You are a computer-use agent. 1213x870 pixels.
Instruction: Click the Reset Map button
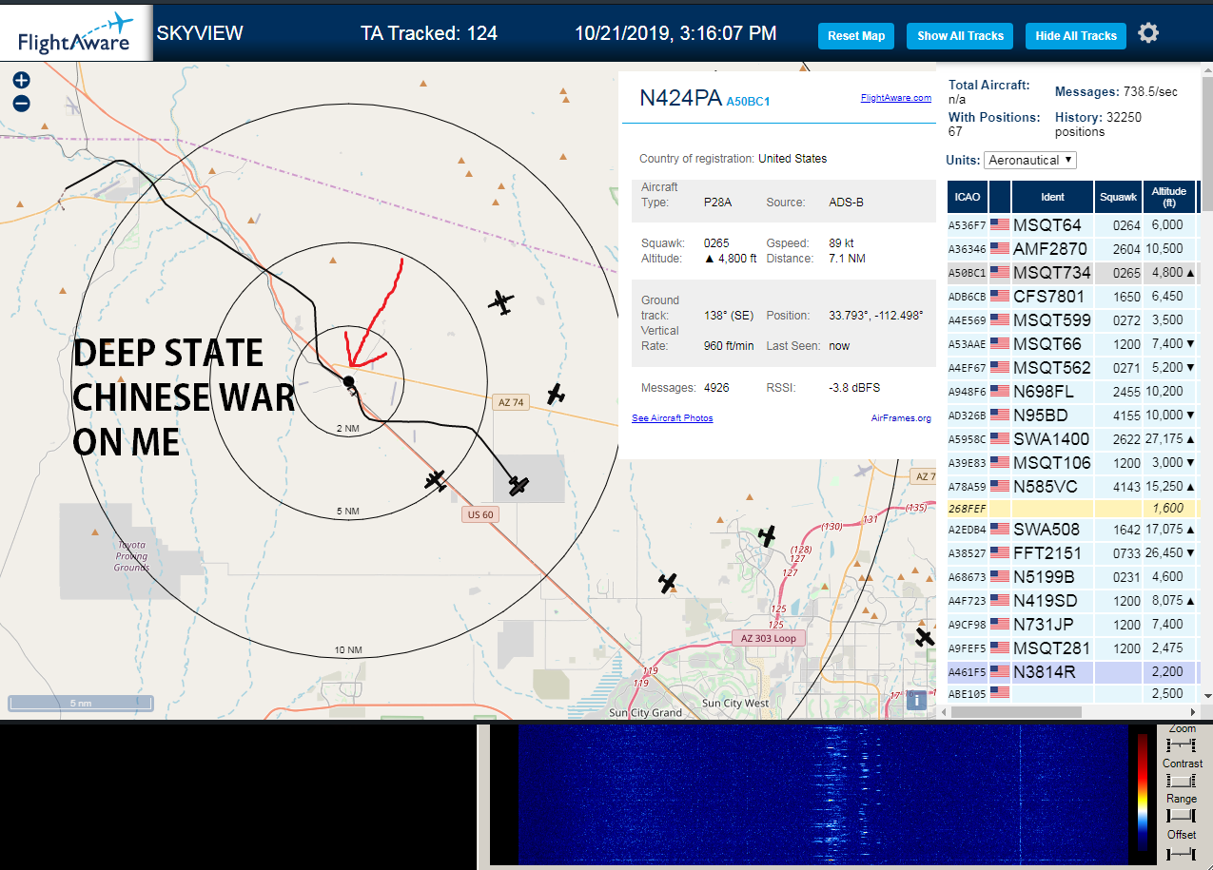click(856, 36)
